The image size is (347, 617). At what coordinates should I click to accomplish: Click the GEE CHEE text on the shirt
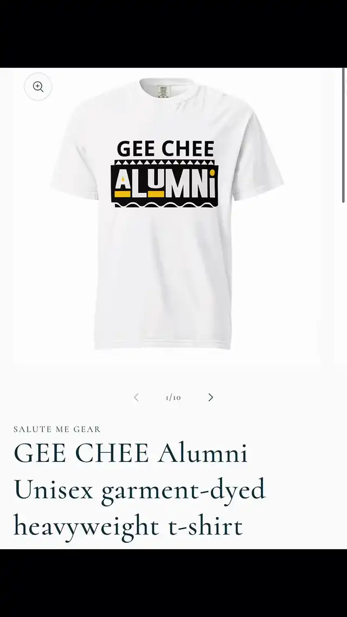(165, 149)
